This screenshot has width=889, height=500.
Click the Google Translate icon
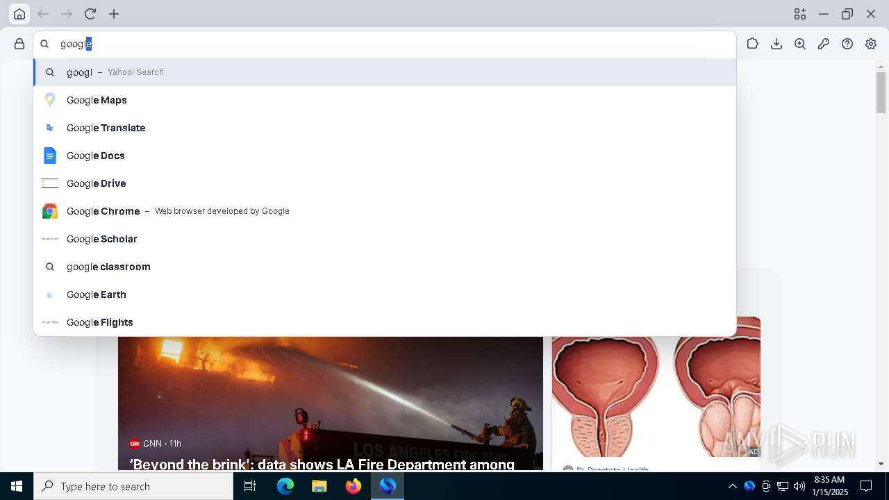tap(50, 128)
